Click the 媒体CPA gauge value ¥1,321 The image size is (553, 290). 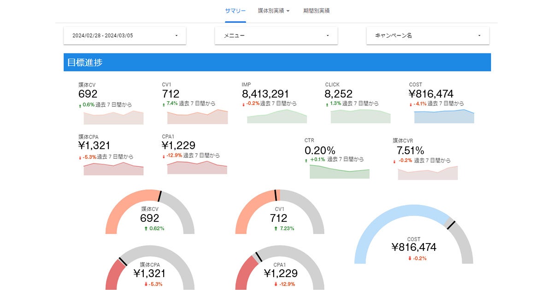[x=150, y=273]
